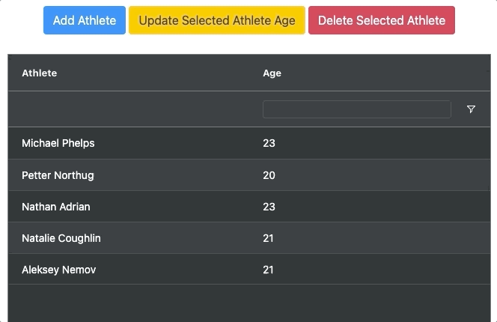The height and width of the screenshot is (322, 497).
Task: Sort by the Age column header
Action: click(x=272, y=73)
